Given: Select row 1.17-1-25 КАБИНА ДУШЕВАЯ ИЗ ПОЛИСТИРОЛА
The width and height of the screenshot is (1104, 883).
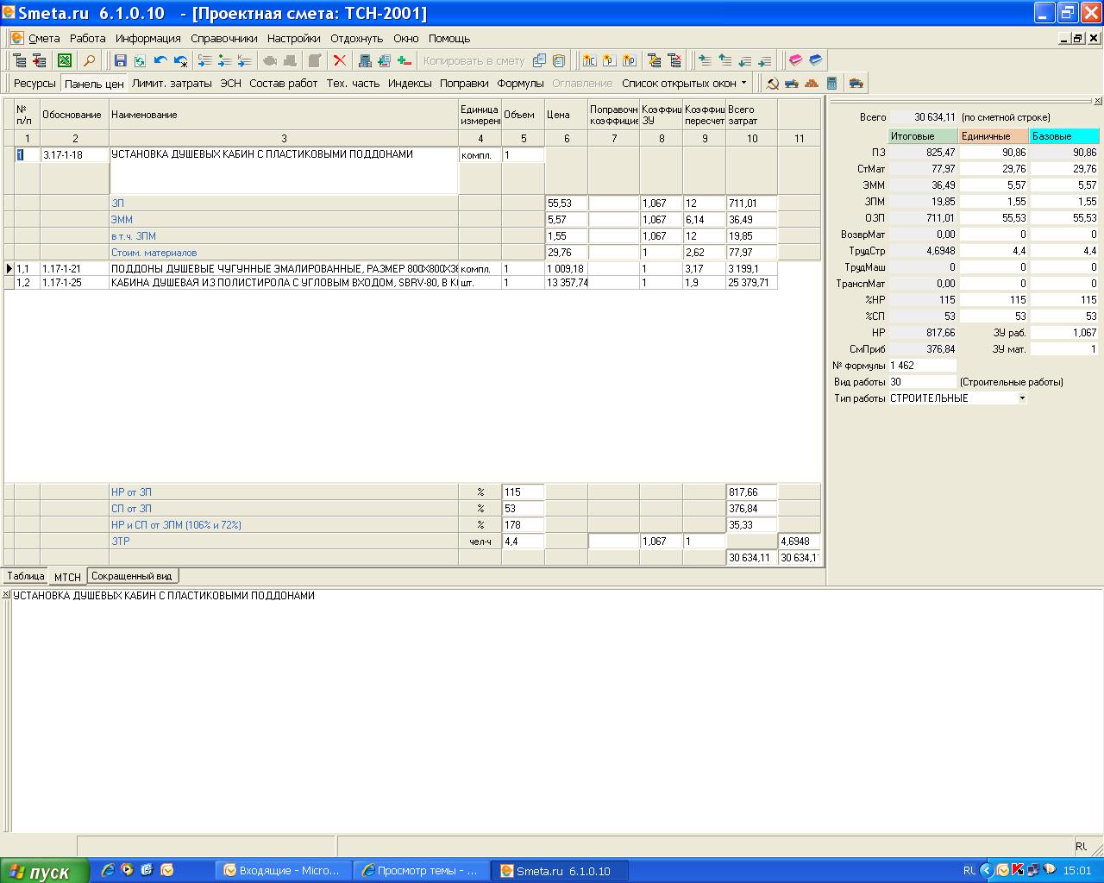Looking at the screenshot, I should (x=391, y=283).
